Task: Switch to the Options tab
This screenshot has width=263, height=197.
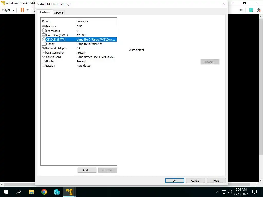Action: click(59, 13)
